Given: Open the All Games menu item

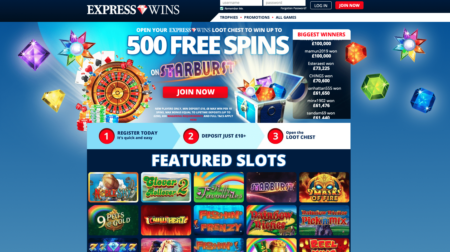Looking at the screenshot, I should click(286, 17).
